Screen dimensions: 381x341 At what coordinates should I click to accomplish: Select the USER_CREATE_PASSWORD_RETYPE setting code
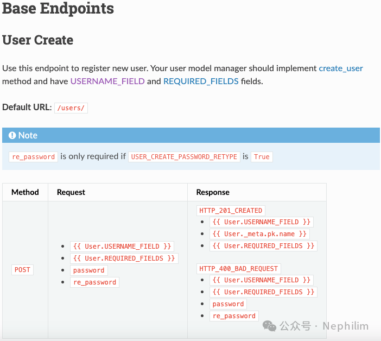coord(184,157)
